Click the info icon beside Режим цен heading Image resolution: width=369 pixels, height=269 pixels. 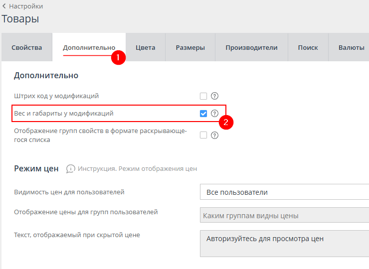(x=71, y=169)
